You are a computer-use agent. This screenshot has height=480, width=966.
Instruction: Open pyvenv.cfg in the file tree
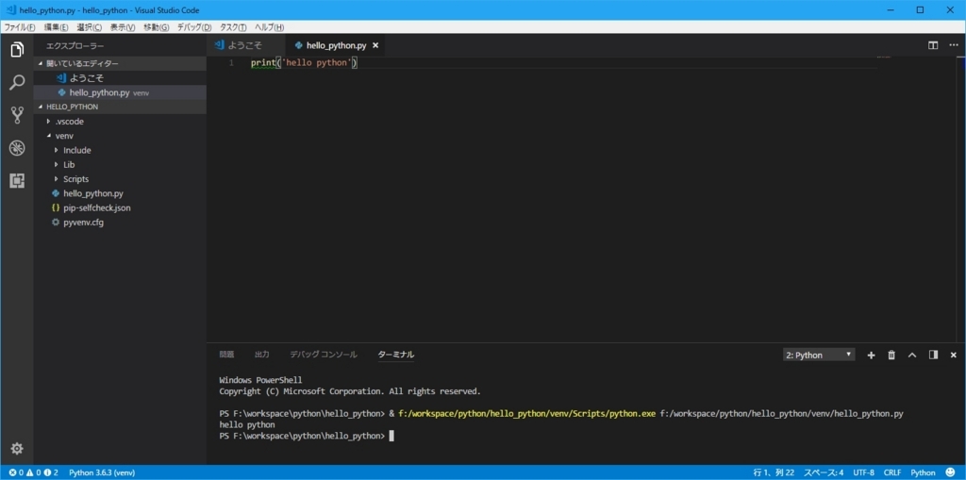pyautogui.click(x=120, y=223)
